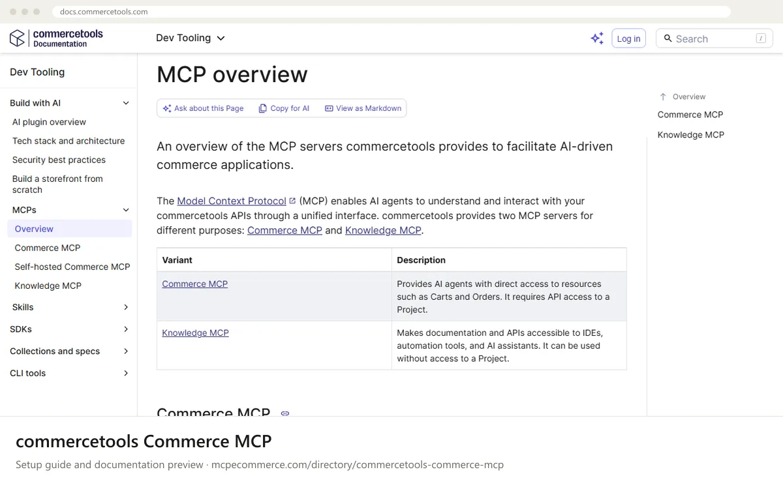Click the search magnifier icon
Image resolution: width=783 pixels, height=489 pixels.
(x=668, y=38)
